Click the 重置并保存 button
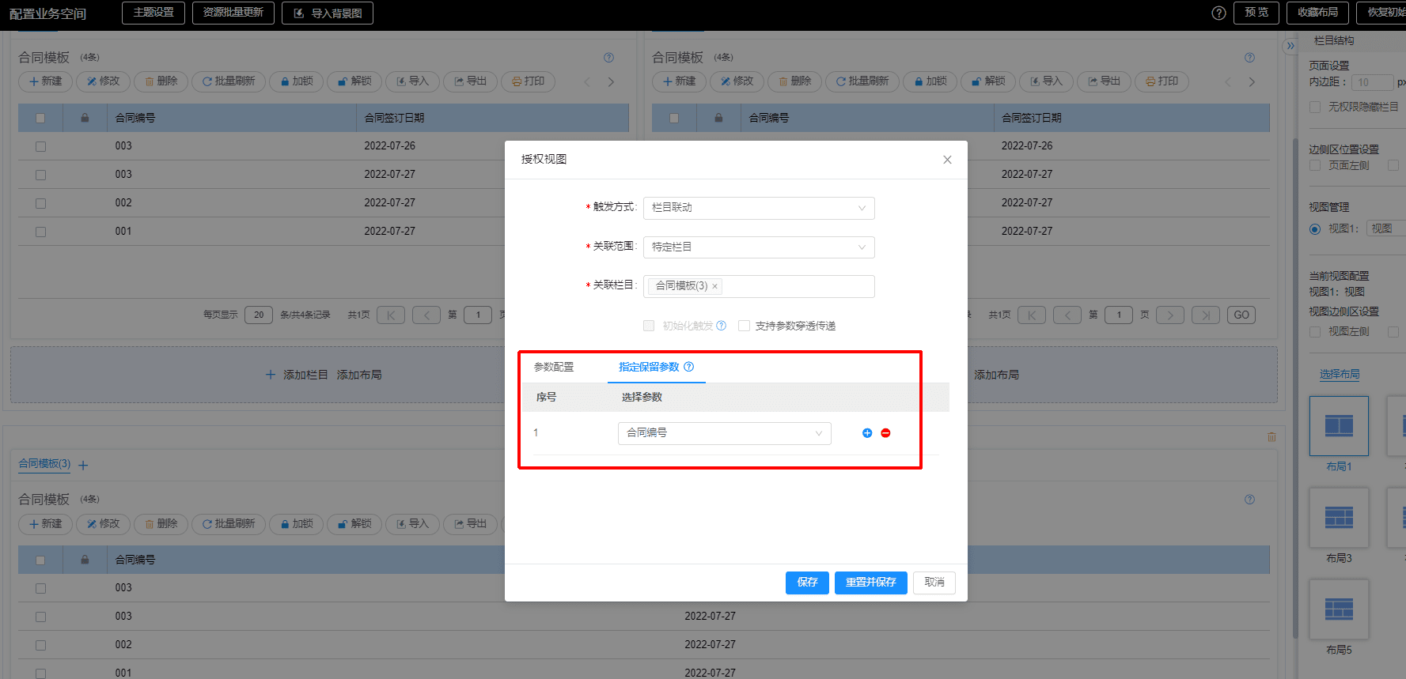This screenshot has height=679, width=1406. click(870, 583)
